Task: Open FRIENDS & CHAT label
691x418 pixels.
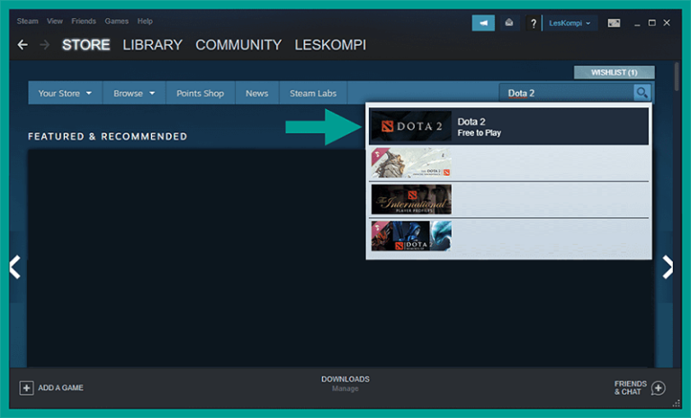Action: [x=630, y=387]
